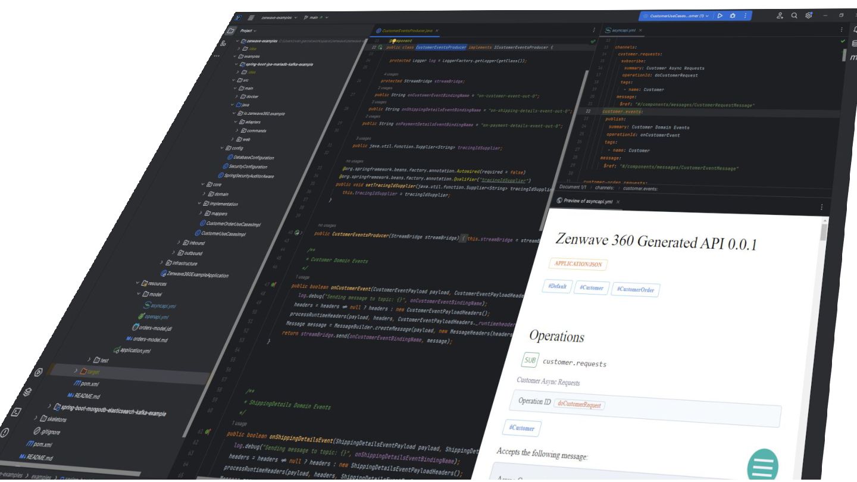857x482 pixels.
Task: Close the asyncapi.yml tab
Action: click(x=640, y=30)
